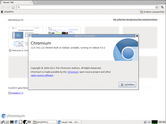Click the black-white circle taskbar icon
166x124 pixels.
click(25, 122)
